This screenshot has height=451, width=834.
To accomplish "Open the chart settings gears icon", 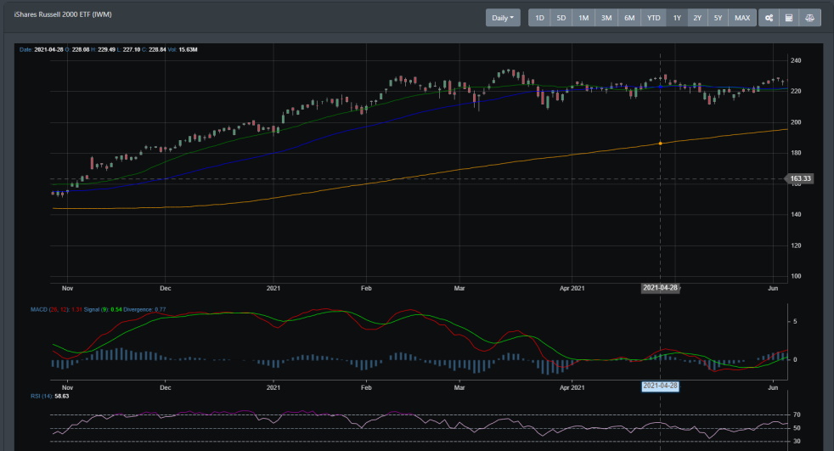I will tap(769, 18).
